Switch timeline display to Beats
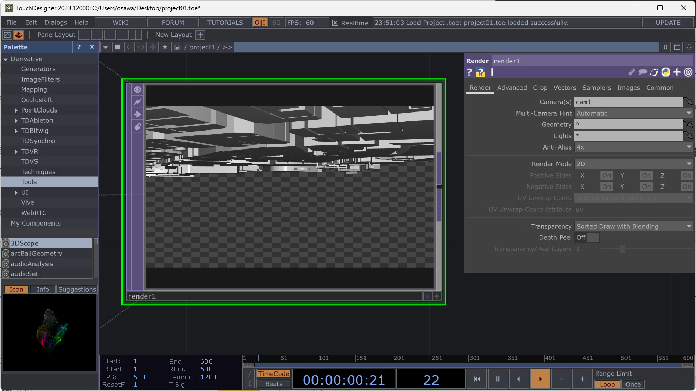 (x=273, y=384)
